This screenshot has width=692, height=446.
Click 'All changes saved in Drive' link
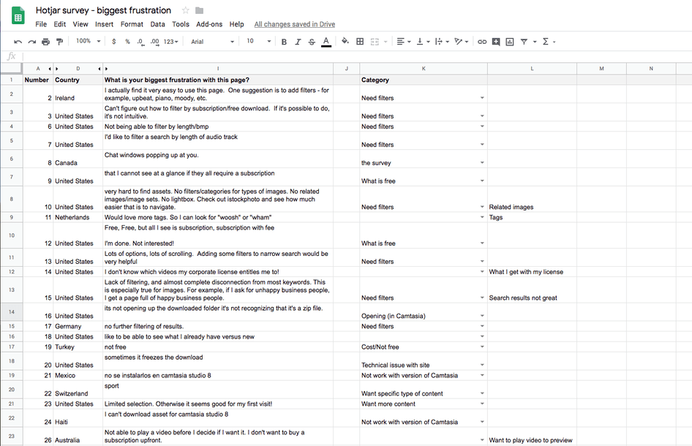point(294,24)
